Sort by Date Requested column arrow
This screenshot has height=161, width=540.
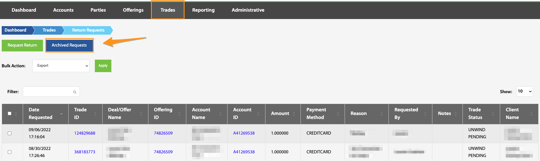62,114
